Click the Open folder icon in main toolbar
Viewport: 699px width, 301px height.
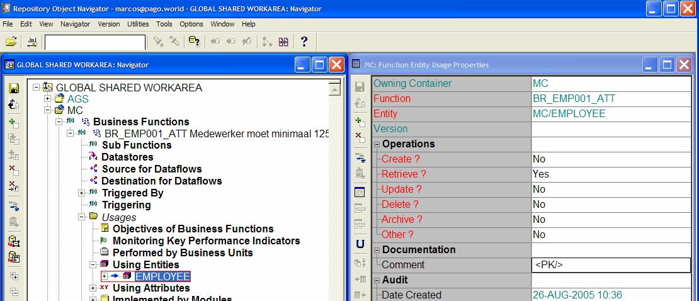(11, 42)
